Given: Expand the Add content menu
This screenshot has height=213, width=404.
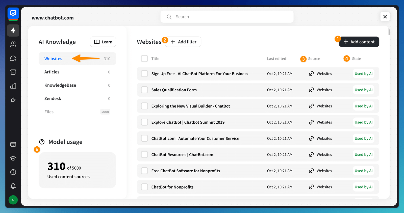Looking at the screenshot, I should [x=359, y=42].
